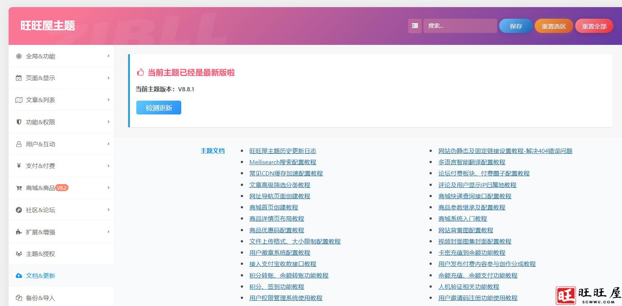Expand the 文章&列表 chevron
622x306 pixels.
(x=108, y=100)
